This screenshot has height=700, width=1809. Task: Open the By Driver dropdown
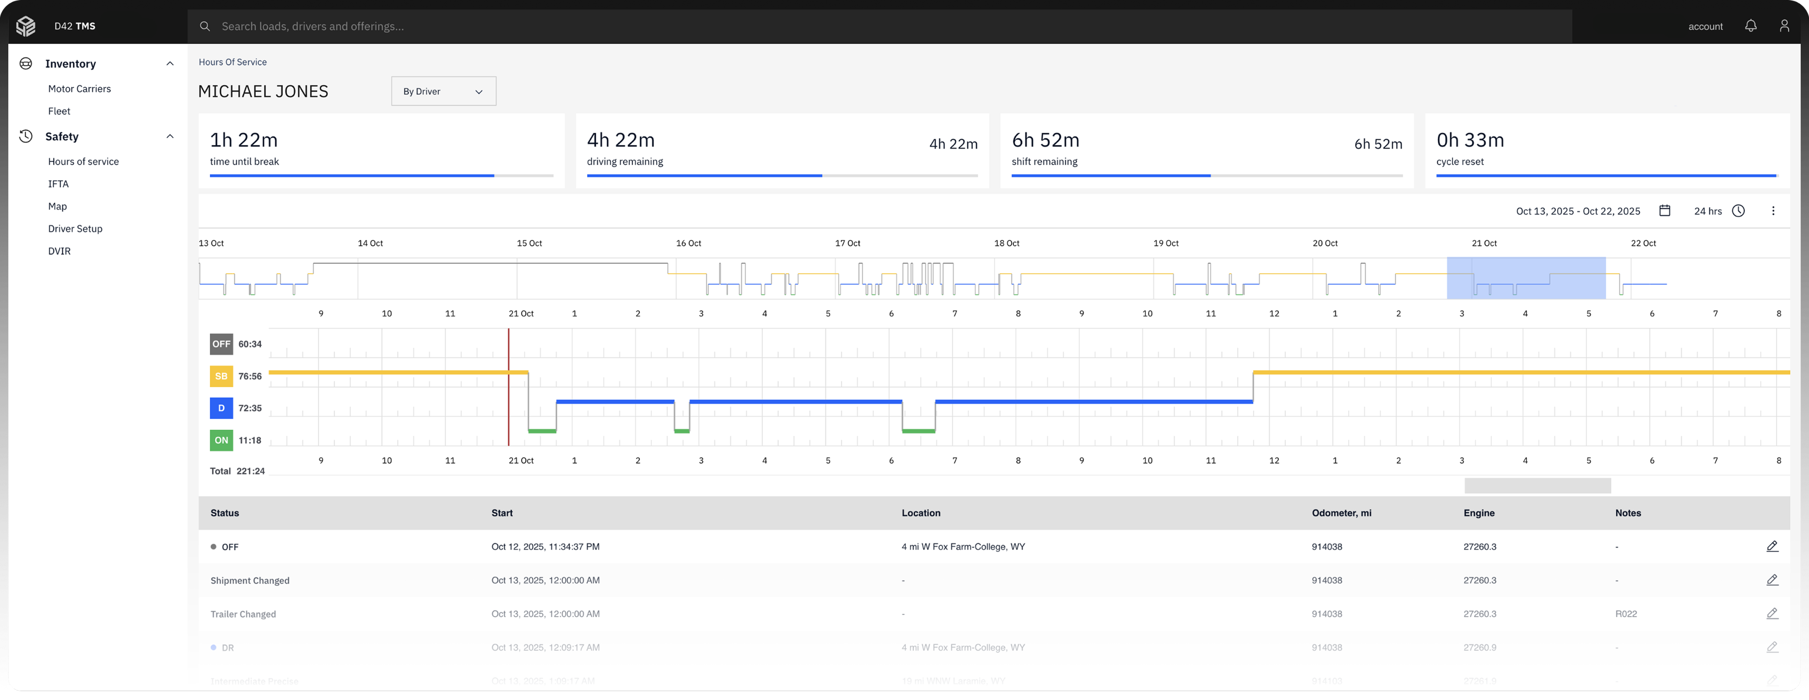[443, 91]
